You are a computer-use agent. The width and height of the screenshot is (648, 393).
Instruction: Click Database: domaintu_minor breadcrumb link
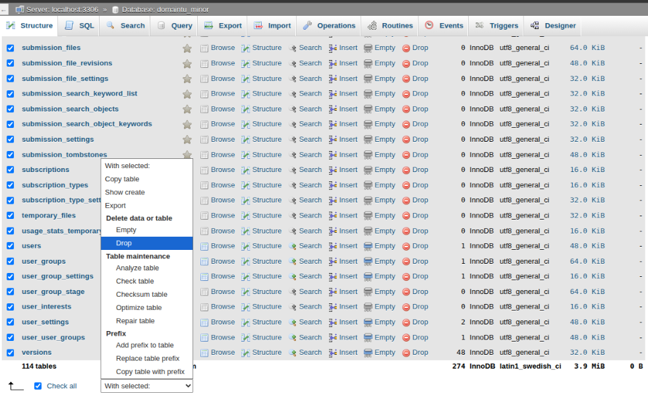165,9
